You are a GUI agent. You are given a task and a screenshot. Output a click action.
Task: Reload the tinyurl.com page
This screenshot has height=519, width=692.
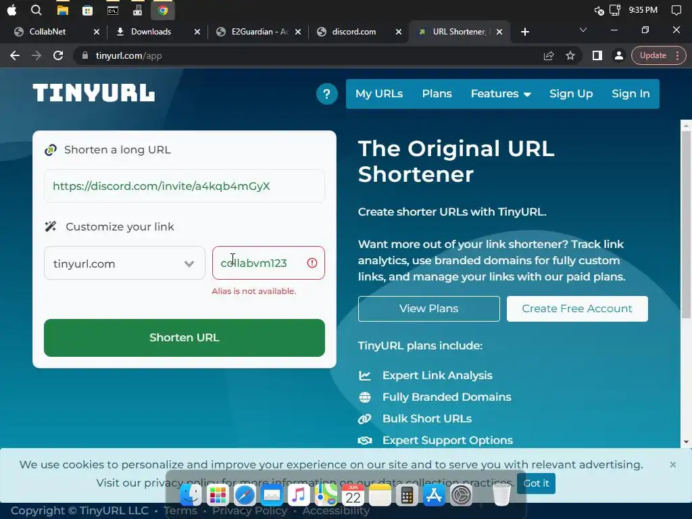pyautogui.click(x=58, y=55)
